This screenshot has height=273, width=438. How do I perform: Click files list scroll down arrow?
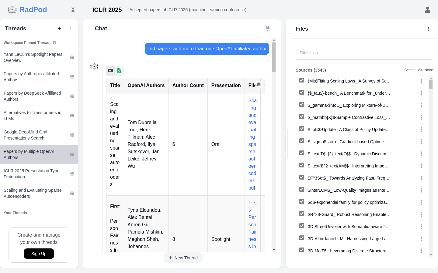click(431, 255)
